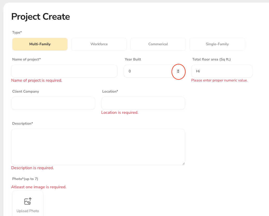
Task: Click inside the Year Built number field
Action: [x=148, y=71]
